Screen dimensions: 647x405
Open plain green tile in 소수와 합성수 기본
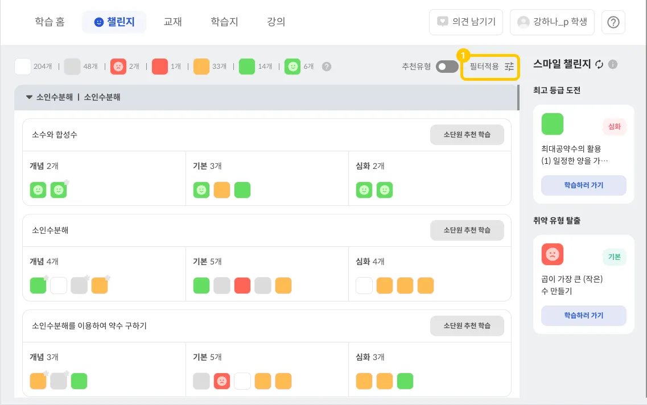coord(242,190)
